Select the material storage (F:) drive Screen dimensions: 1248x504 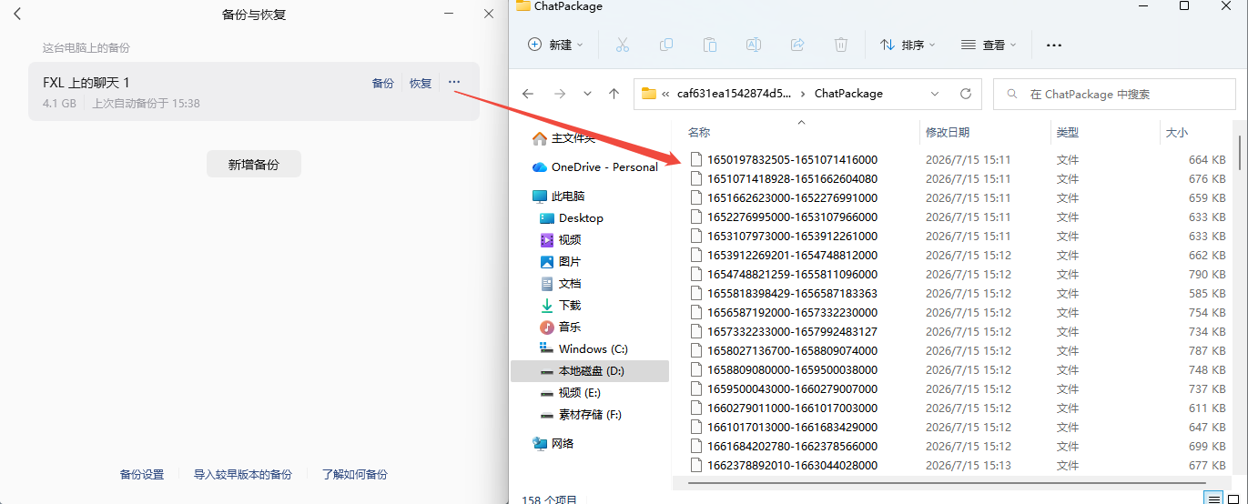click(x=581, y=415)
